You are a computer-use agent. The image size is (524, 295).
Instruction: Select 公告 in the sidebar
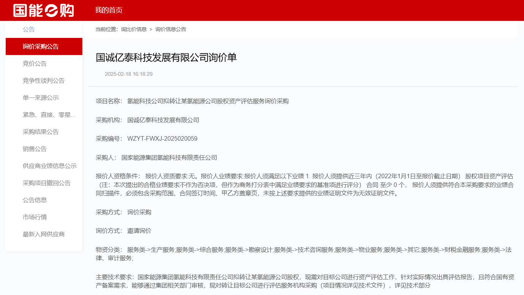tap(29, 30)
